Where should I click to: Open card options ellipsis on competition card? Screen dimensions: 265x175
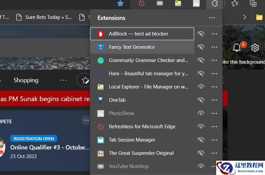tap(86, 120)
